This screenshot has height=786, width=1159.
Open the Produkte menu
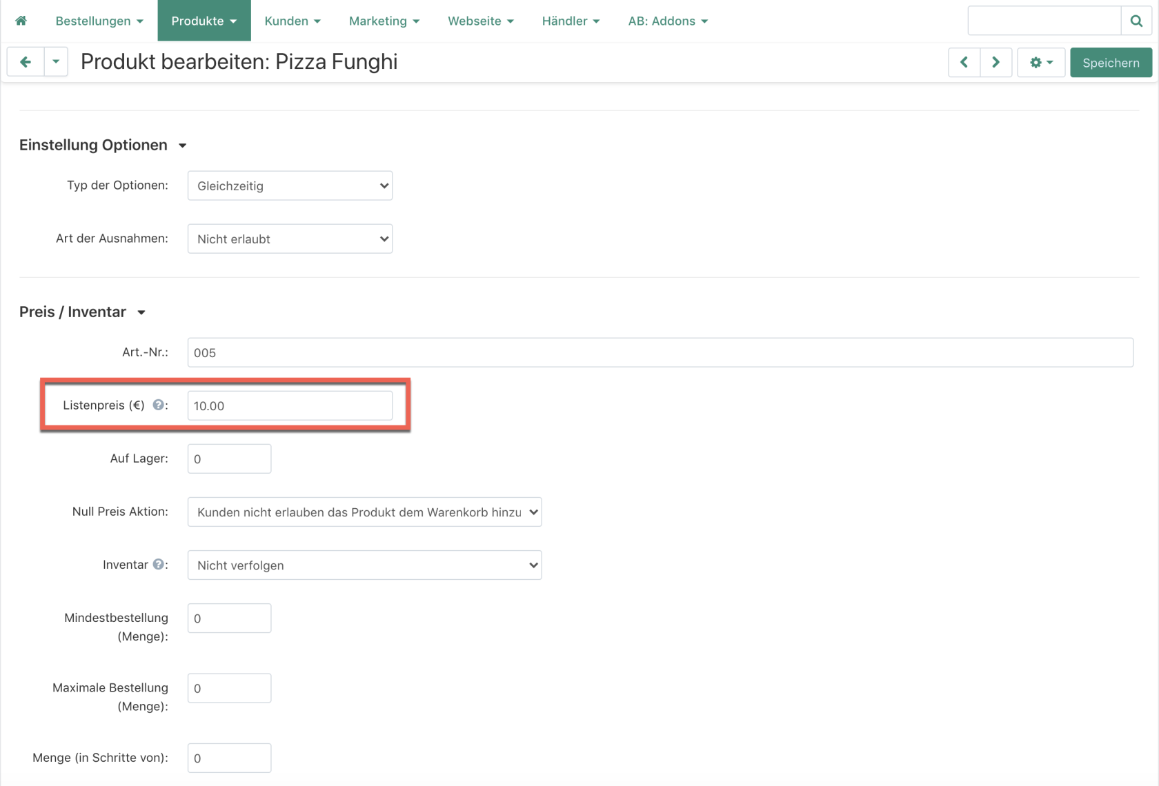pyautogui.click(x=204, y=21)
